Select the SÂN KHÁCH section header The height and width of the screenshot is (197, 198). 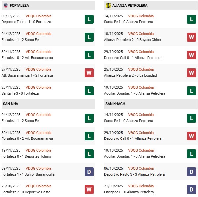[x=115, y=104]
